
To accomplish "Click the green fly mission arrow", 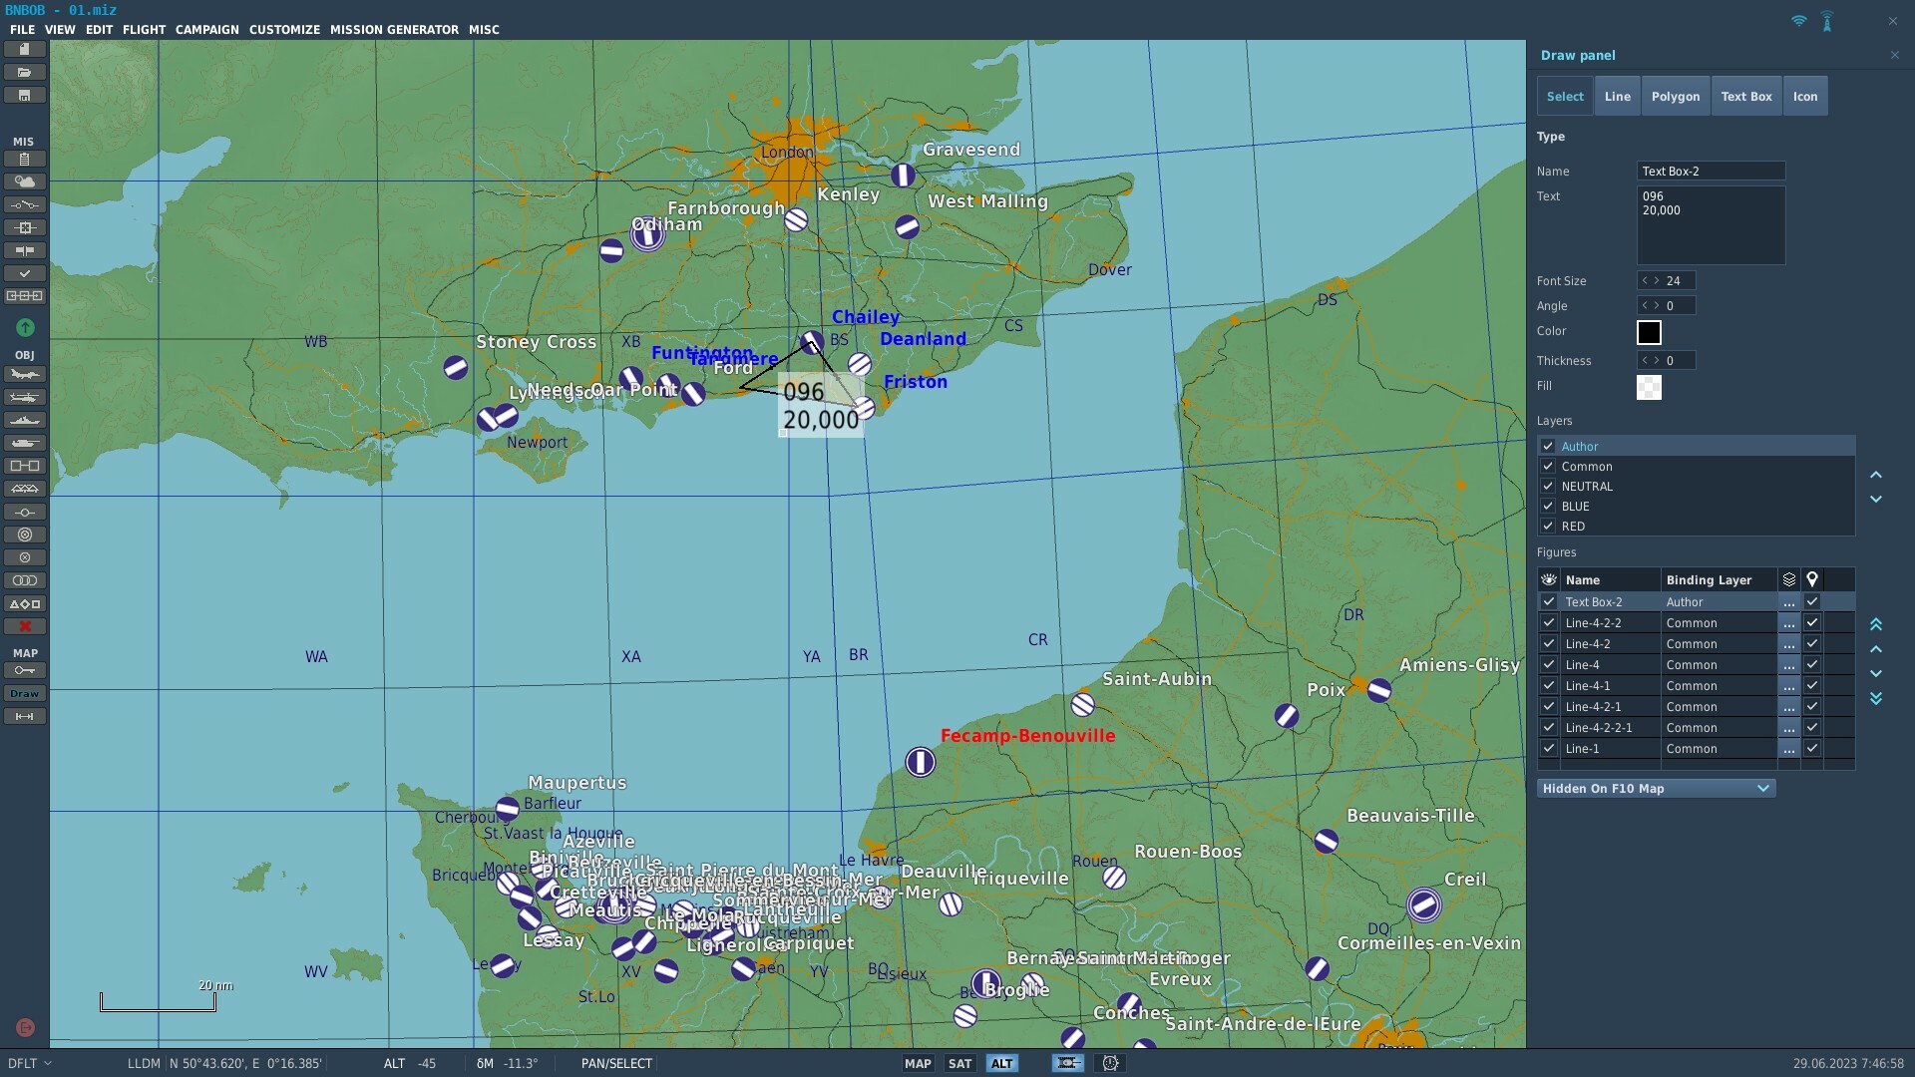I will (25, 327).
